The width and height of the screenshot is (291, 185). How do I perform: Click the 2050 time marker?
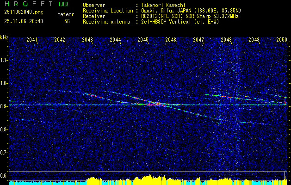pos(282,40)
